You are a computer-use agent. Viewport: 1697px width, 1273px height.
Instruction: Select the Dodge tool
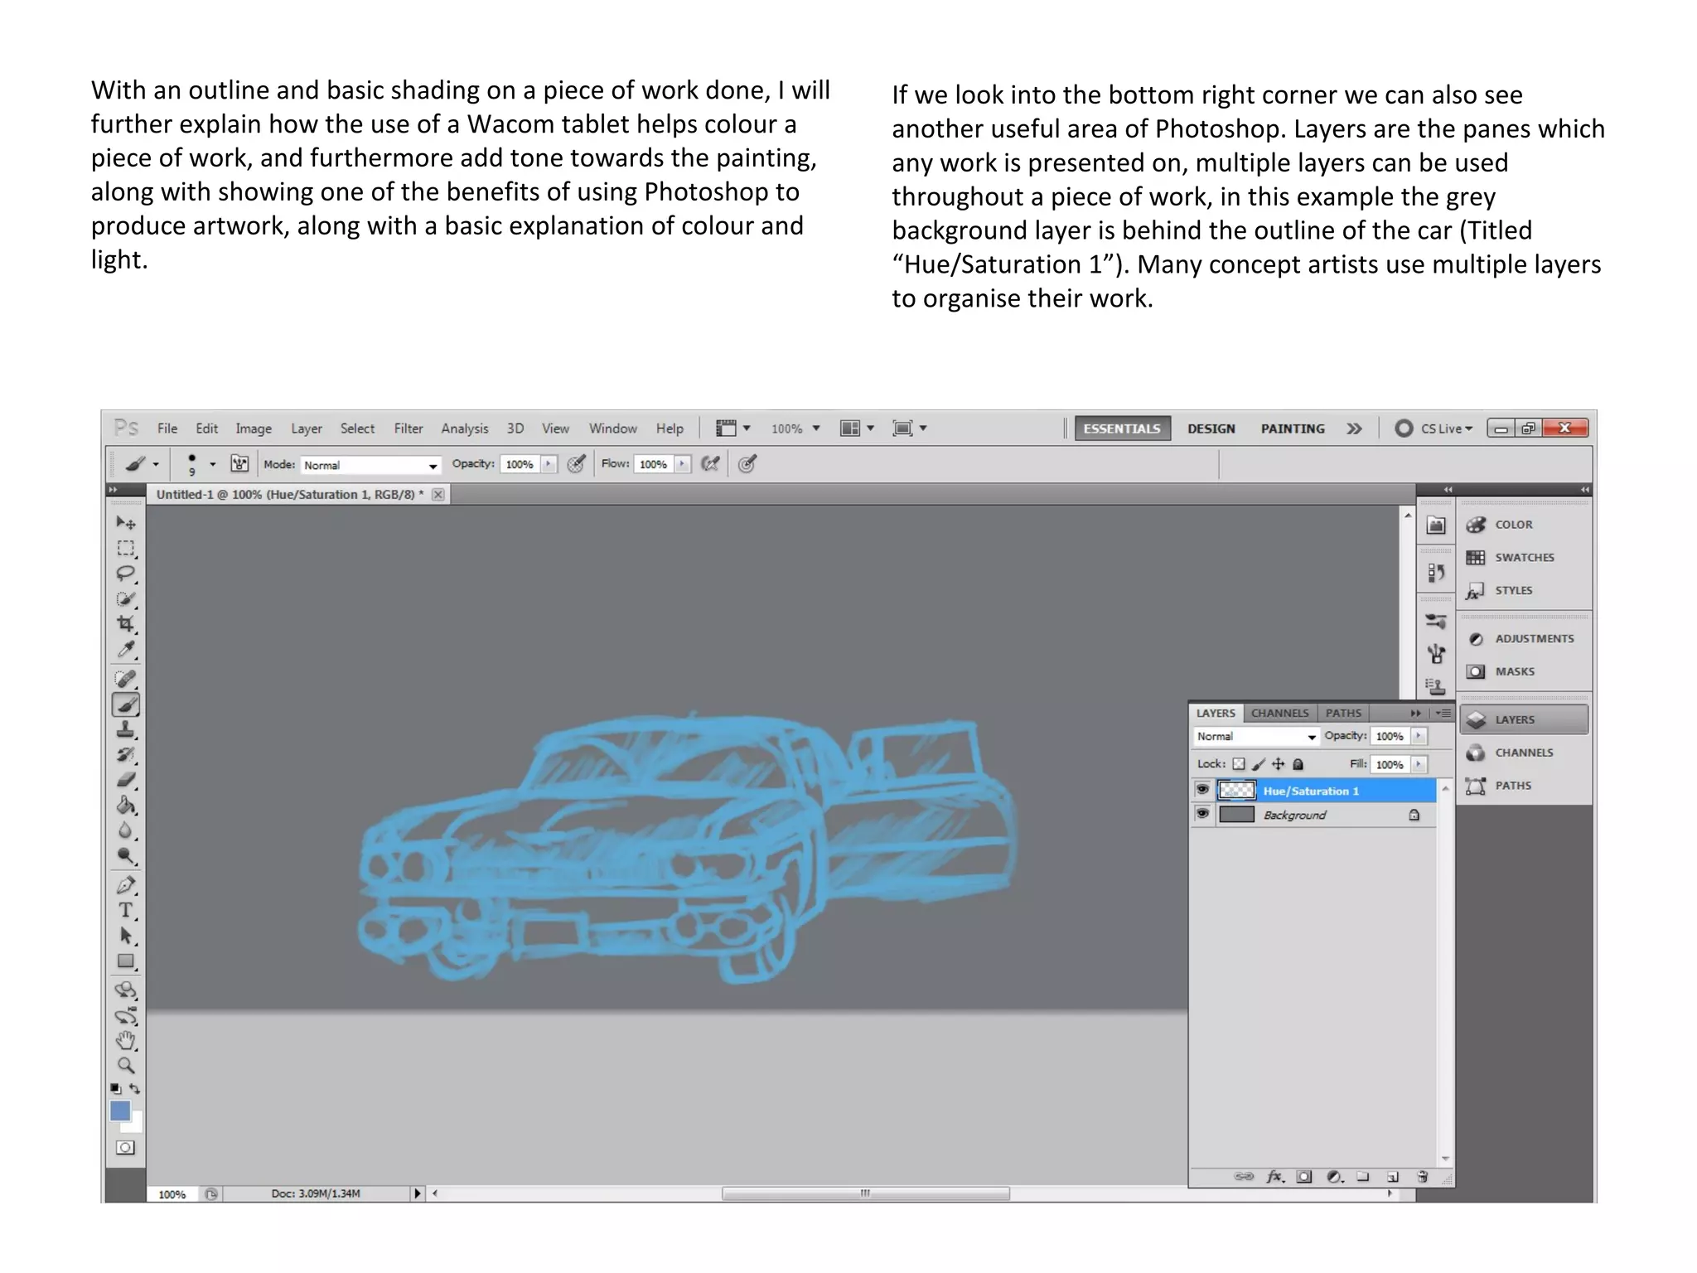(x=126, y=855)
